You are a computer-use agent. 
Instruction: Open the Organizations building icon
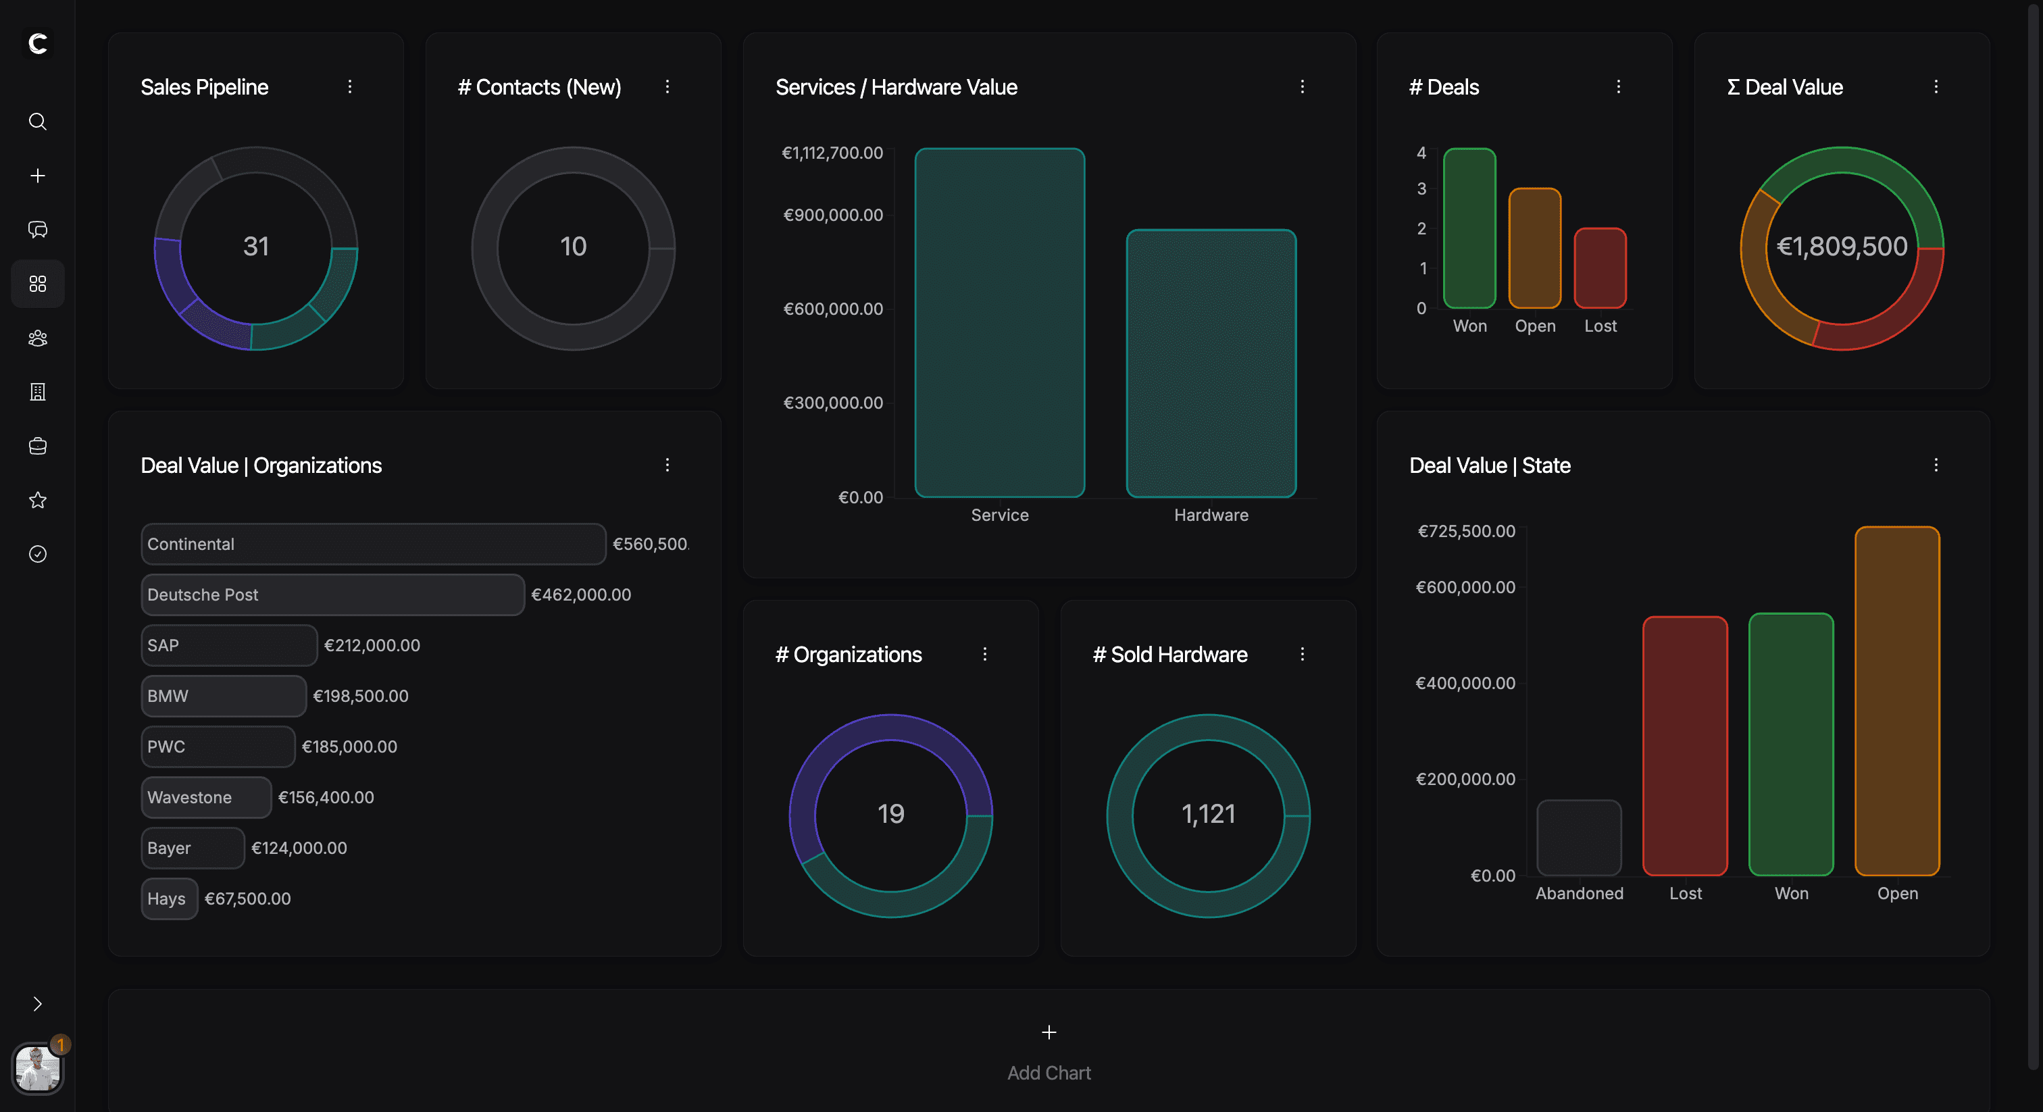37,392
